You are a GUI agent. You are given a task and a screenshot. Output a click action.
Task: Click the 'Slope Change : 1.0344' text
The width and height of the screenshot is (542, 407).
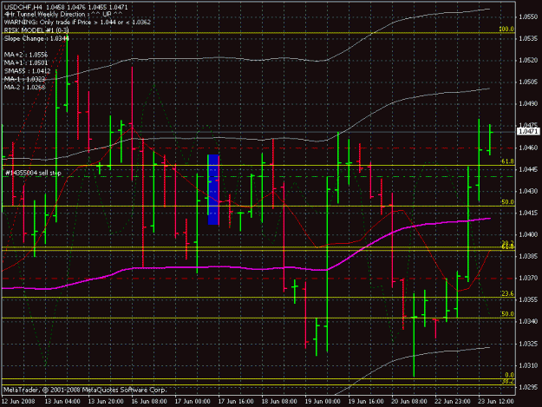tap(36, 38)
